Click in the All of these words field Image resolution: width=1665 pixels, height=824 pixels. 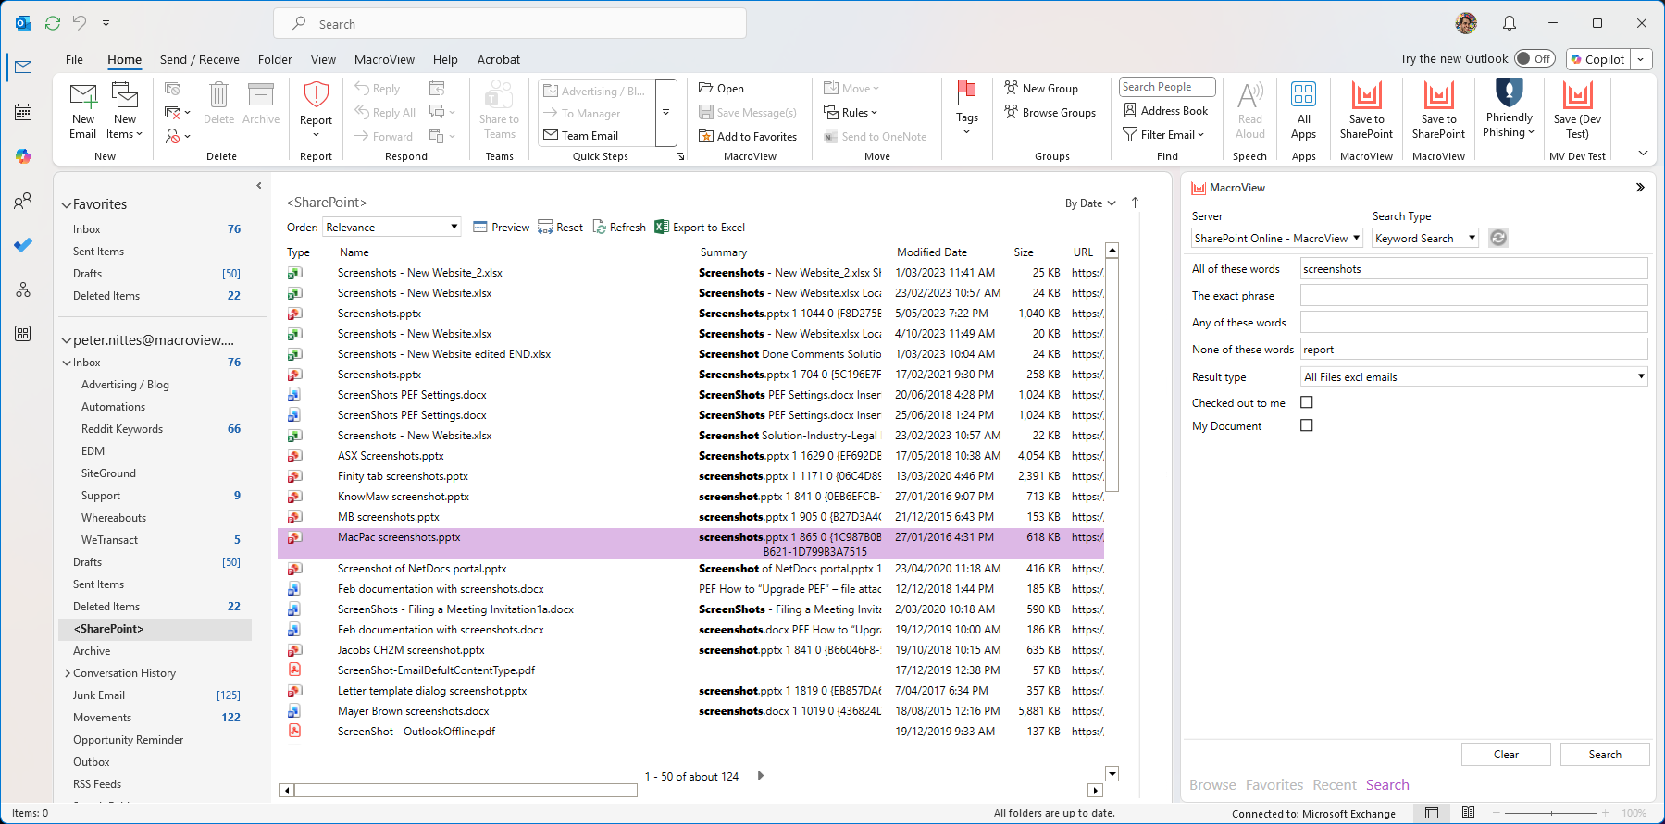click(x=1474, y=269)
